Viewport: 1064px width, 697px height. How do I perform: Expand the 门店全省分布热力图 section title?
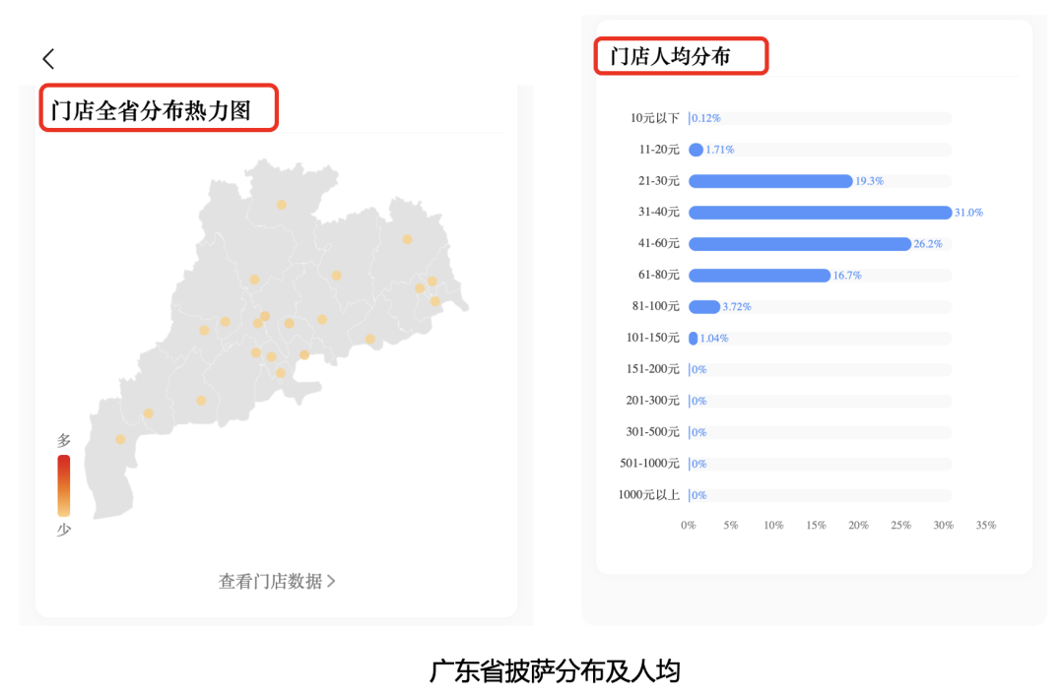159,109
